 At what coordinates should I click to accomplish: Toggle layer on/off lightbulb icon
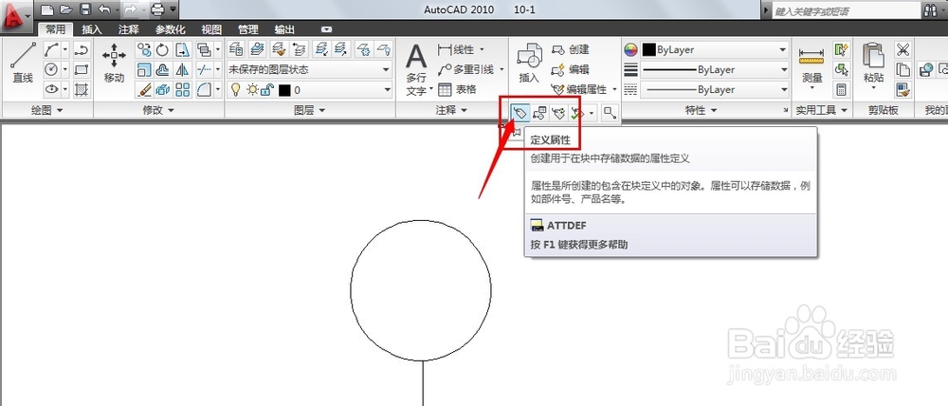pyautogui.click(x=236, y=89)
